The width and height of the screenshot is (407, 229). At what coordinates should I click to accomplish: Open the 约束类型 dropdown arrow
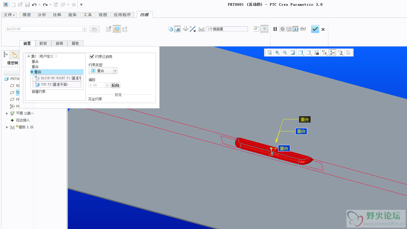[115, 71]
